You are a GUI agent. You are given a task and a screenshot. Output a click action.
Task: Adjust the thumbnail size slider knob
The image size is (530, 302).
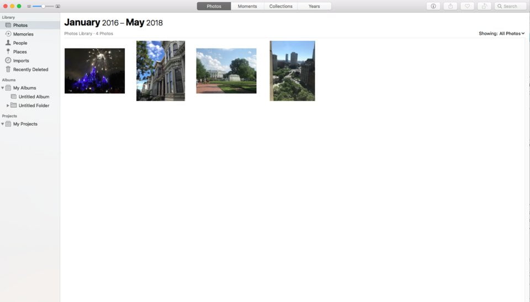pyautogui.click(x=43, y=7)
